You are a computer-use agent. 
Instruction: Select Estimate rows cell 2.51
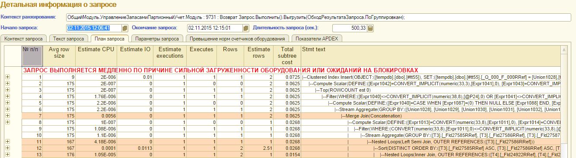[x=258, y=148]
